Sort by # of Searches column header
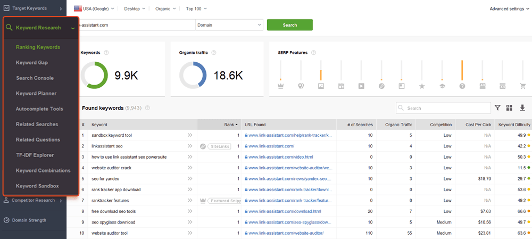The width and height of the screenshot is (532, 239). pos(356,125)
